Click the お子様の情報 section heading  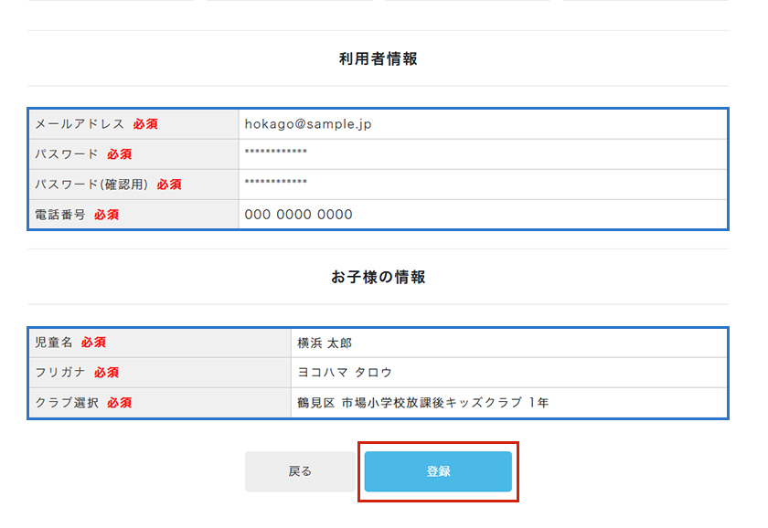(379, 277)
